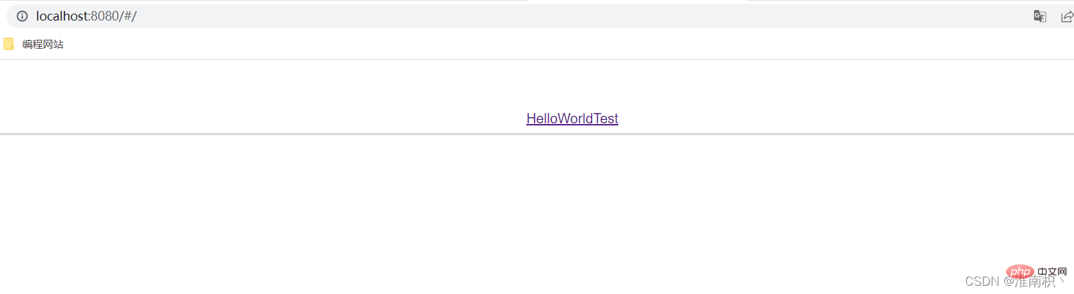
Task: Click the 8080/#/ part of the address
Action: (x=114, y=16)
